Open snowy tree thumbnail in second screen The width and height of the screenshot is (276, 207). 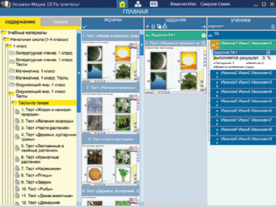[95, 105]
